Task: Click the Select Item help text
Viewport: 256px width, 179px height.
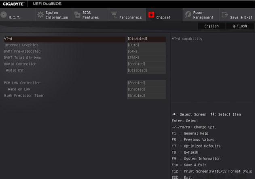Action: (226, 114)
